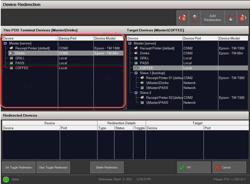Click Toggle column header in Redirected Devices
Viewport: 250px width, 184px height.
pos(139,128)
